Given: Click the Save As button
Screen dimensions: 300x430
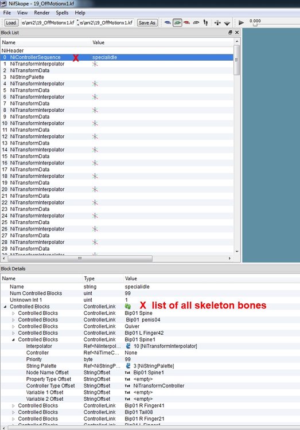Looking at the screenshot, I should pyautogui.click(x=147, y=23).
